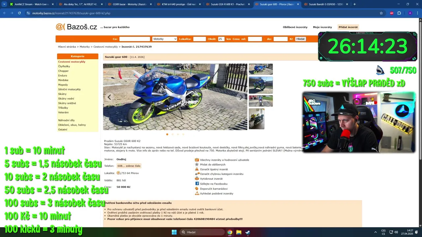This screenshot has height=237, width=422.
Task: Click the map pin icon beside Přerov
Action: pos(118,173)
